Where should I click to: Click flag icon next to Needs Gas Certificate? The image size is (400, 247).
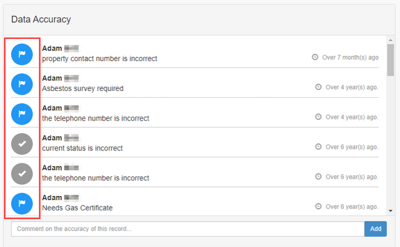click(22, 204)
